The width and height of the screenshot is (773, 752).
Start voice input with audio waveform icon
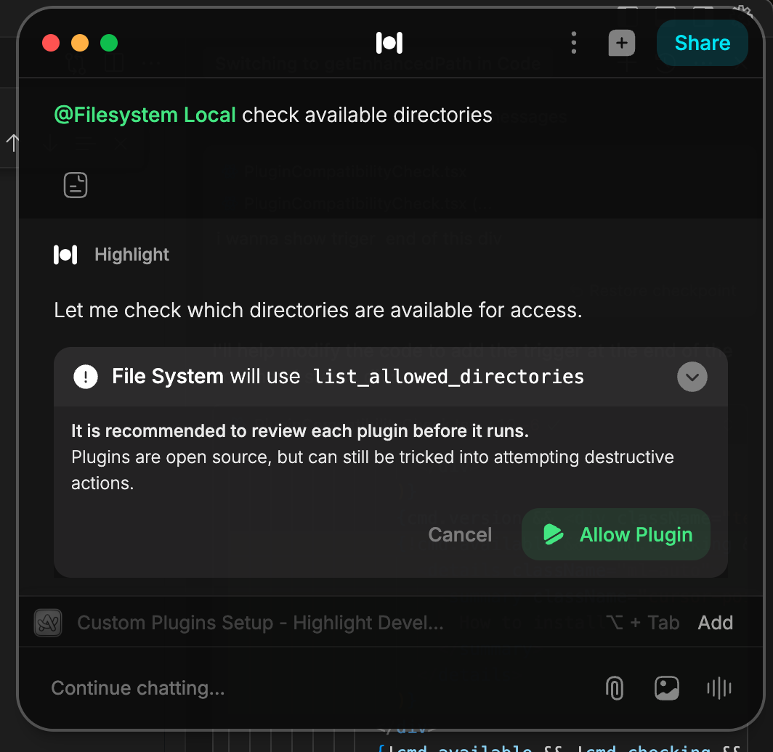click(x=719, y=688)
